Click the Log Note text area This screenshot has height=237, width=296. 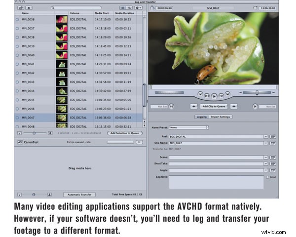217,182
